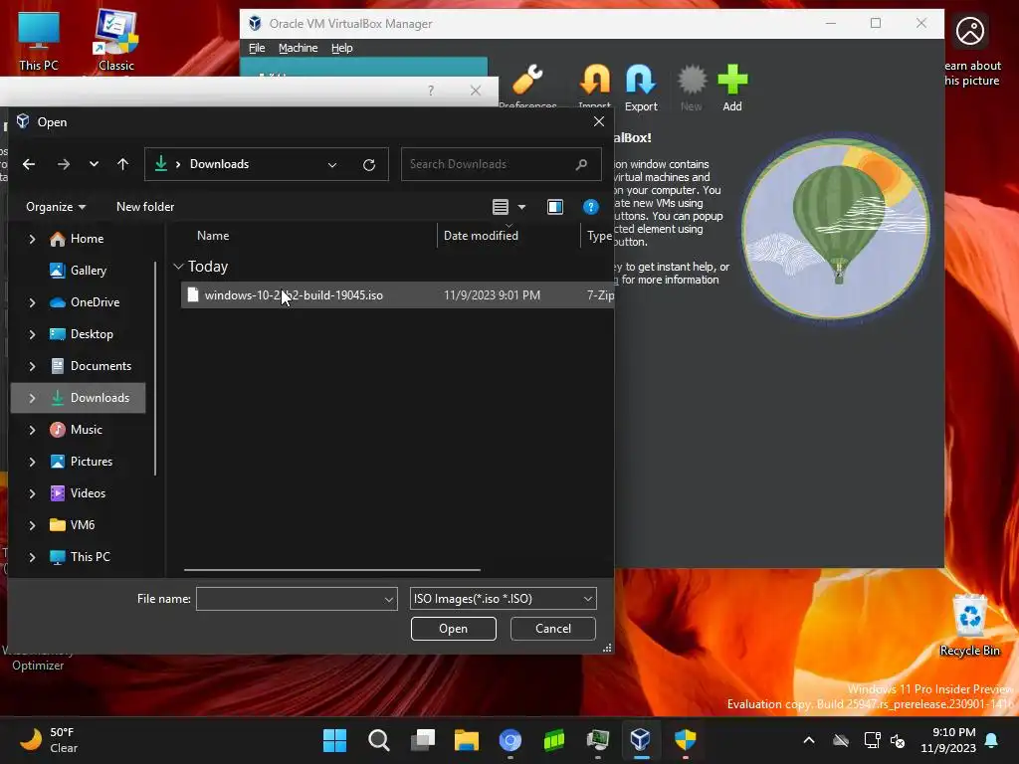Select the windows-10 build-19045.iso file
The height and width of the screenshot is (764, 1019).
coord(398,294)
